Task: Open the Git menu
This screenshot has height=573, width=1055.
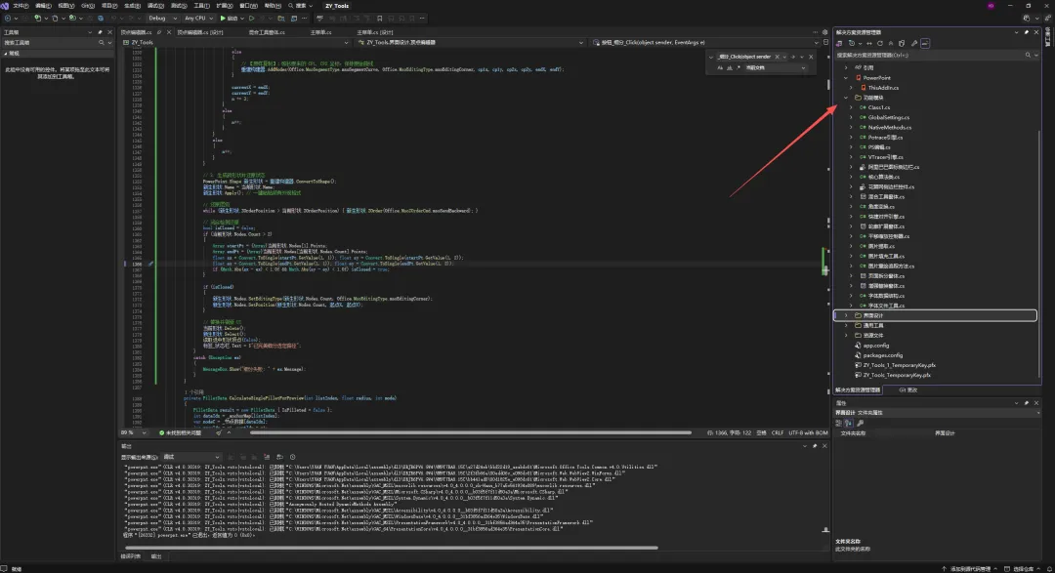Action: point(88,6)
